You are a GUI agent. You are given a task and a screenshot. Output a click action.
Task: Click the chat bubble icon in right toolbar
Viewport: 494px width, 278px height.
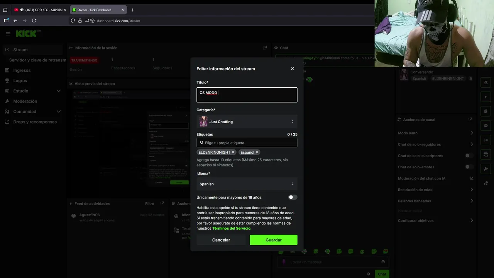click(x=486, y=125)
